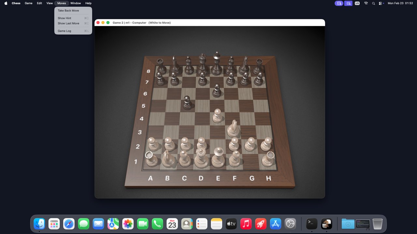Click Take Back Move menu item
The width and height of the screenshot is (417, 234).
click(68, 11)
